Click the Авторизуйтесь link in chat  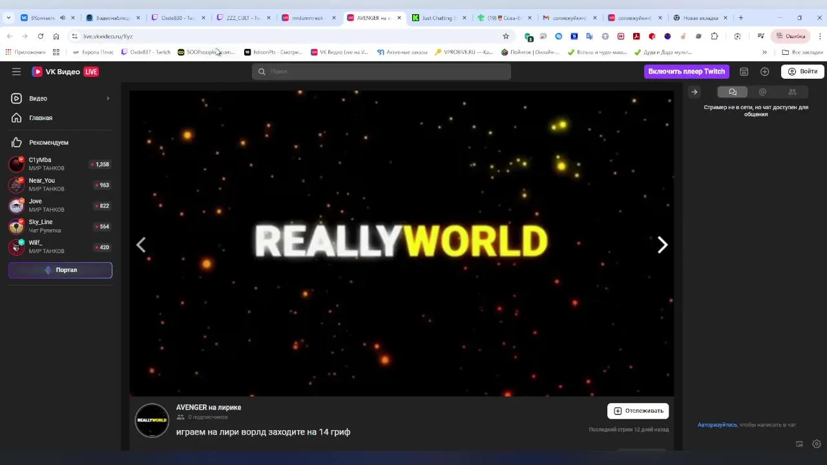click(x=717, y=425)
